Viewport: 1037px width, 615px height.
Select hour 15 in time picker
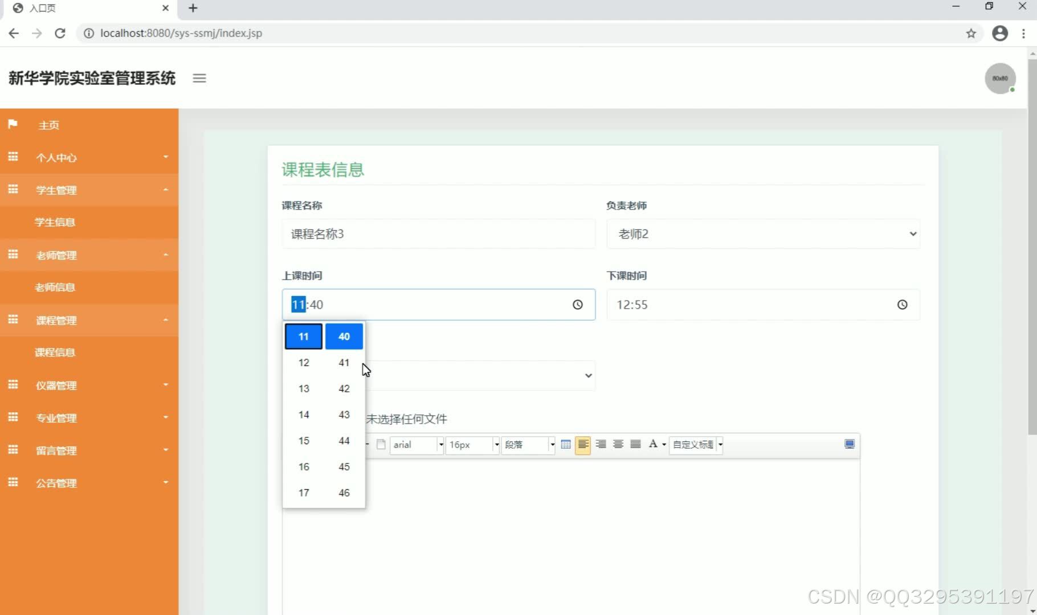pos(304,441)
